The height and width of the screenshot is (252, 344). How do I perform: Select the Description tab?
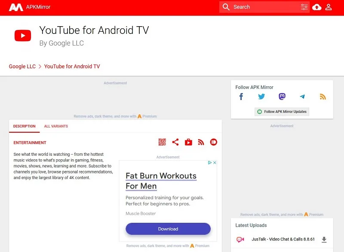(25, 126)
